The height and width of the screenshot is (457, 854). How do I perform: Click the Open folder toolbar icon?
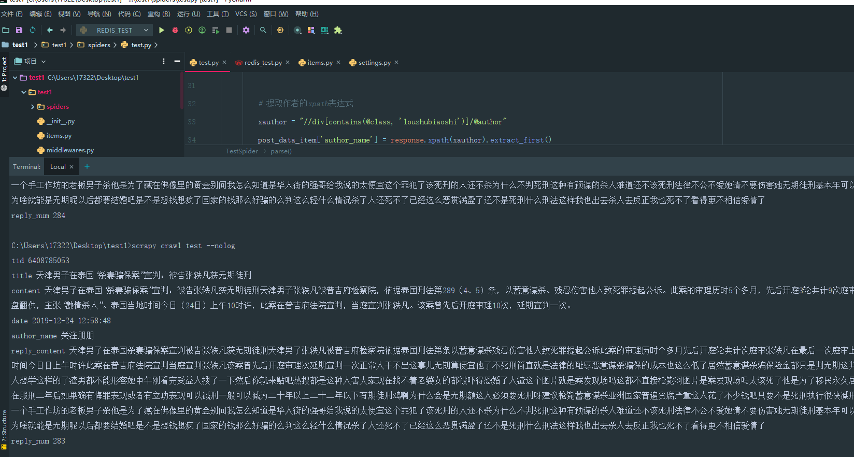pos(6,30)
